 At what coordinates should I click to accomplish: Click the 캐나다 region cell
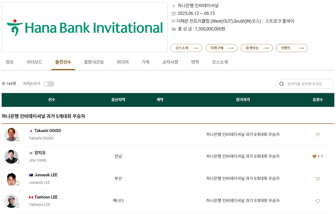118,201
